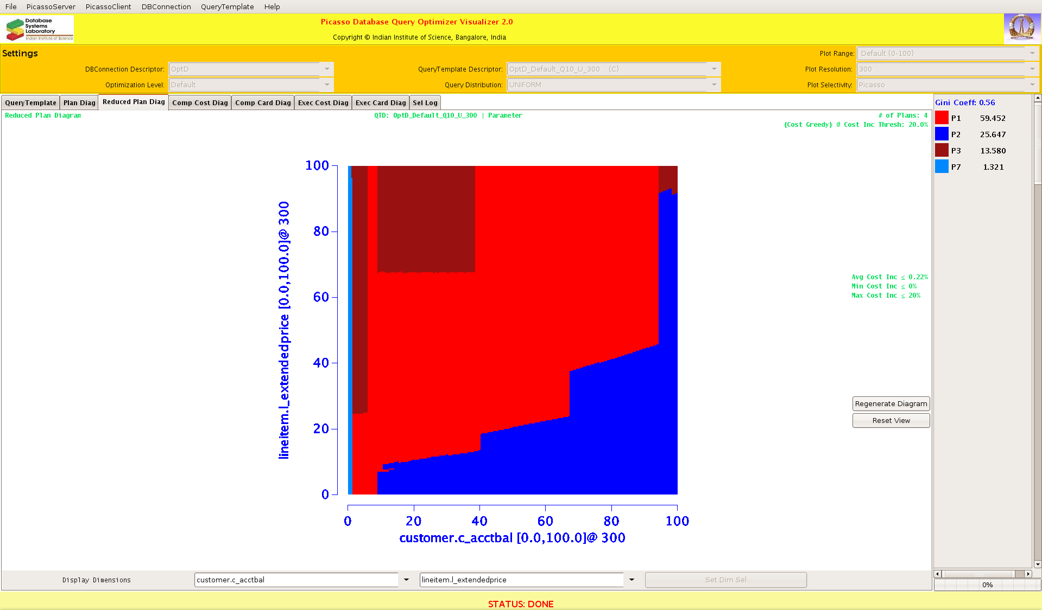Expand the Plot Range dropdown

(1032, 53)
